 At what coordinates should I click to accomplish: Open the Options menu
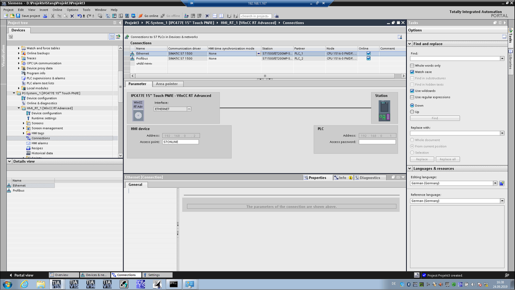click(72, 10)
